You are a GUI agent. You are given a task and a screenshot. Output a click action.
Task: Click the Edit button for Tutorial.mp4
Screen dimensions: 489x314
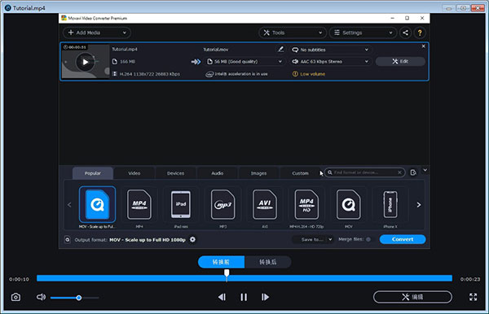point(400,61)
